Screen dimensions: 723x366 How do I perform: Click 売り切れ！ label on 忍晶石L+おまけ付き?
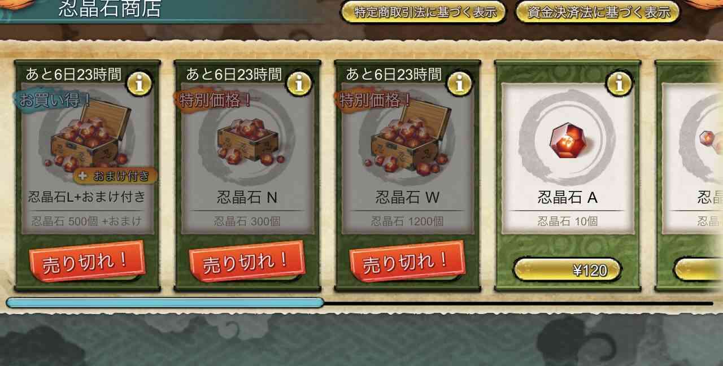(x=87, y=262)
